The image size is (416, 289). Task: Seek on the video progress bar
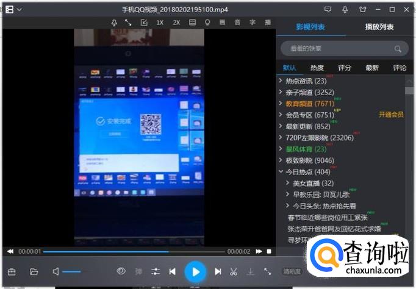(x=134, y=252)
